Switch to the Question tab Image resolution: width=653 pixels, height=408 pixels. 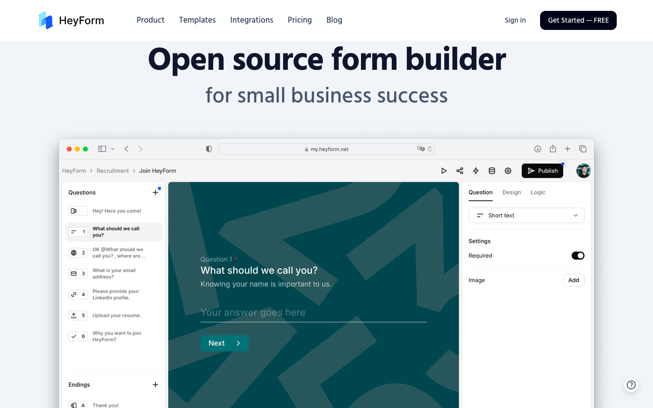pos(481,193)
